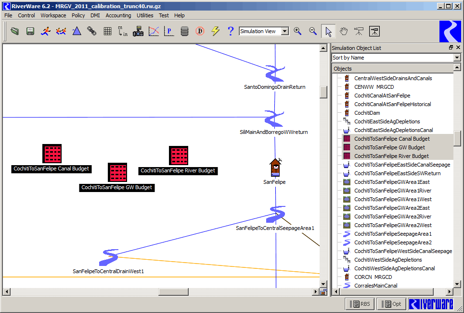This screenshot has width=464, height=313.
Task: Activate the arrow selection pointer tool
Action: point(328,31)
